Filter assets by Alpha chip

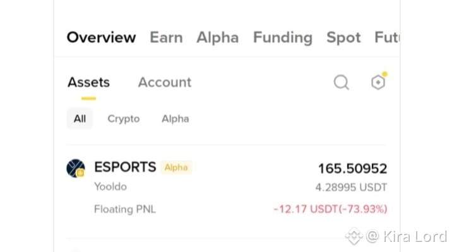click(x=175, y=119)
